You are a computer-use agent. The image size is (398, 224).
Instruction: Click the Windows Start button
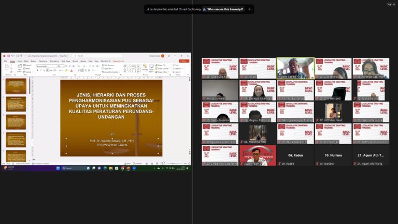[58, 168]
